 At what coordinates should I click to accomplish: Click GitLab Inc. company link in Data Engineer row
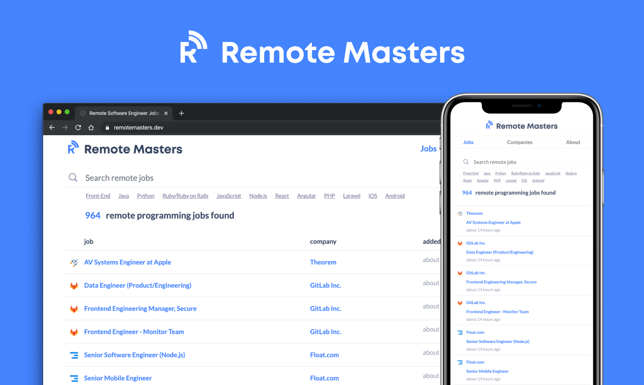(326, 286)
